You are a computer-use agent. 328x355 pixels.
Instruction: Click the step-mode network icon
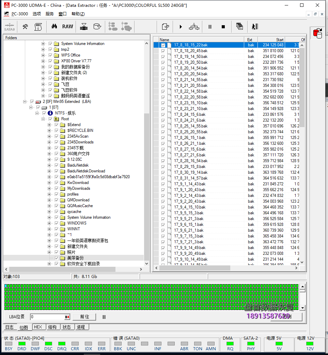pos(194,27)
